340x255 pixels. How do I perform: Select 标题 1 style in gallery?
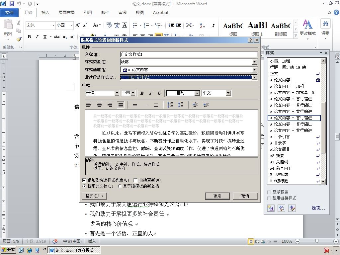coord(257,29)
